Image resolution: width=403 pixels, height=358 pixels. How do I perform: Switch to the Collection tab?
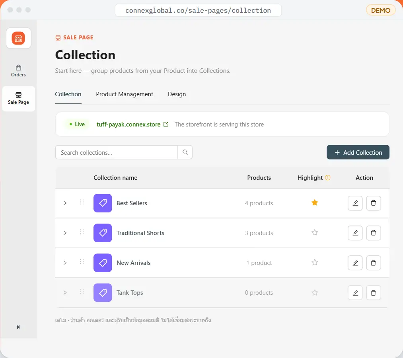click(x=68, y=94)
